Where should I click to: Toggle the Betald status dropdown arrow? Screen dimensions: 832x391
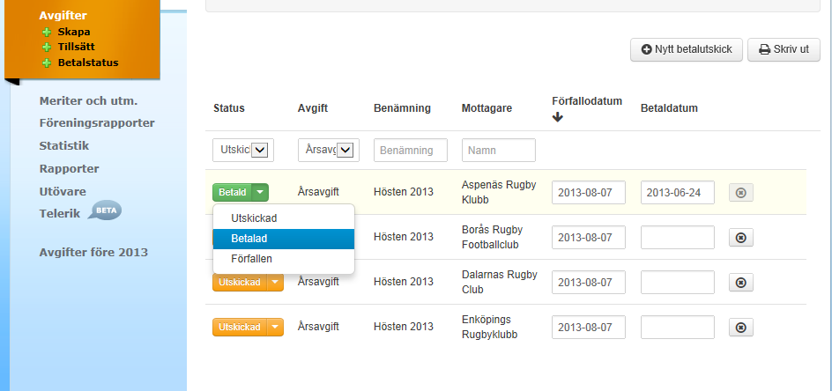[260, 192]
